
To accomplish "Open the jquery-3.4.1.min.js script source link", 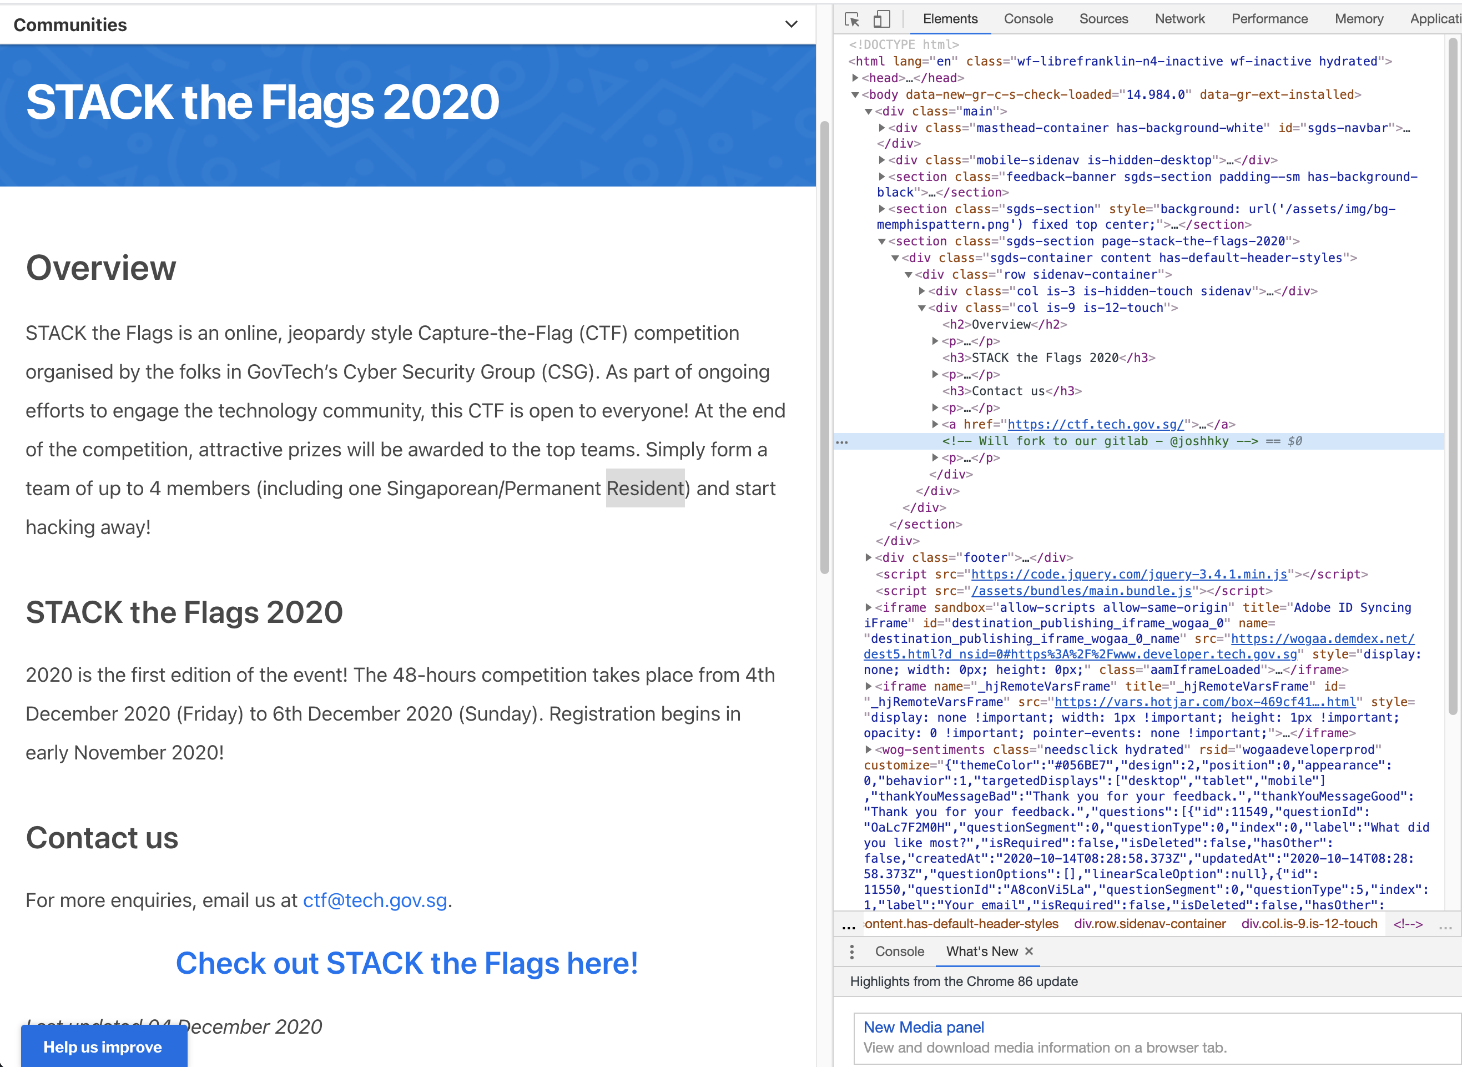I will coord(1129,574).
